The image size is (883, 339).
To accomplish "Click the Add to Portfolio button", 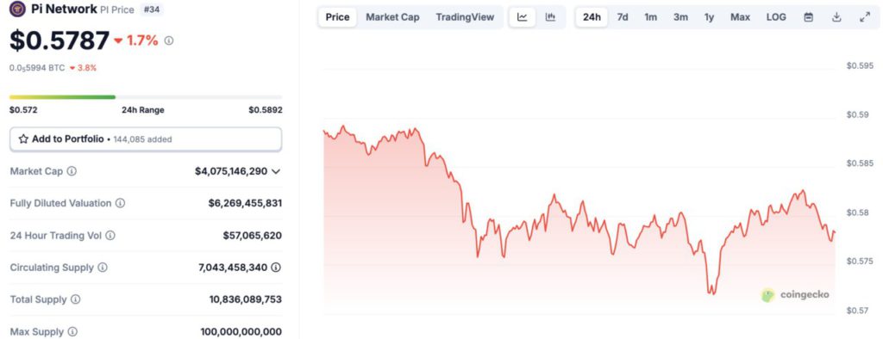I will click(145, 139).
